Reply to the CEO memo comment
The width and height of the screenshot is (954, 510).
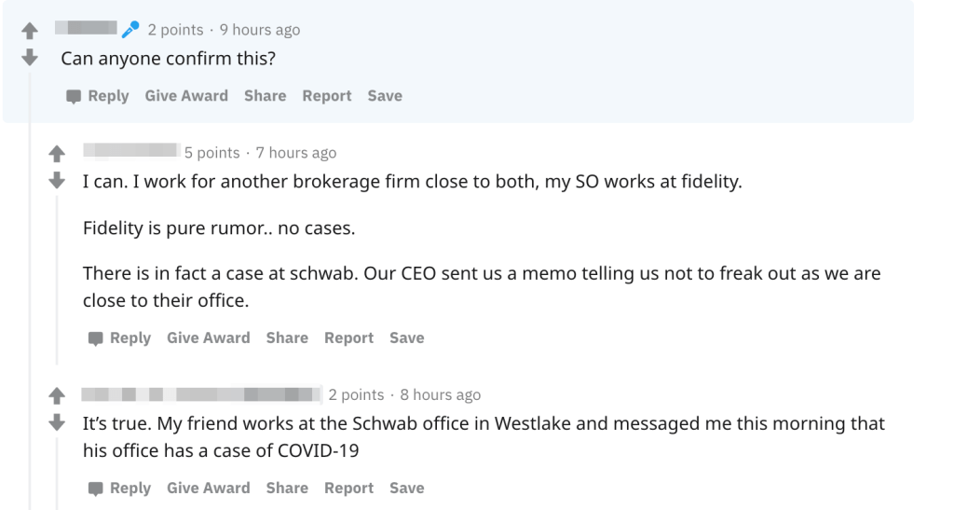(119, 338)
